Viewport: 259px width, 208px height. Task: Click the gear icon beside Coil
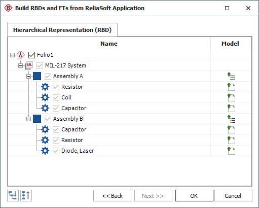pyautogui.click(x=45, y=97)
